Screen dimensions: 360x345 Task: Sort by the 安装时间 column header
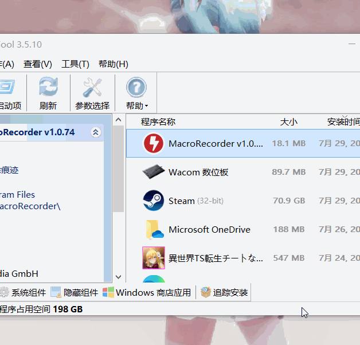coord(343,121)
